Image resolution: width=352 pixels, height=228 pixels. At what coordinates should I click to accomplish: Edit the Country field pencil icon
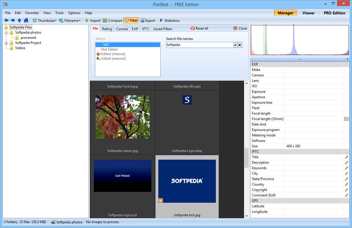[x=346, y=184]
